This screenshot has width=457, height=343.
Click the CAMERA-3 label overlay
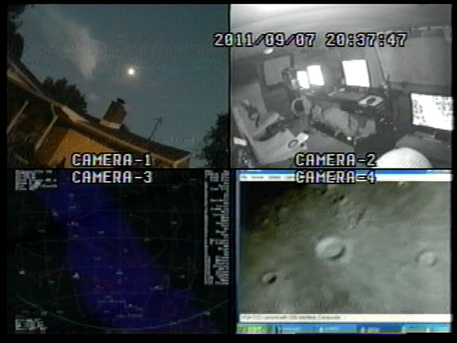click(x=112, y=177)
